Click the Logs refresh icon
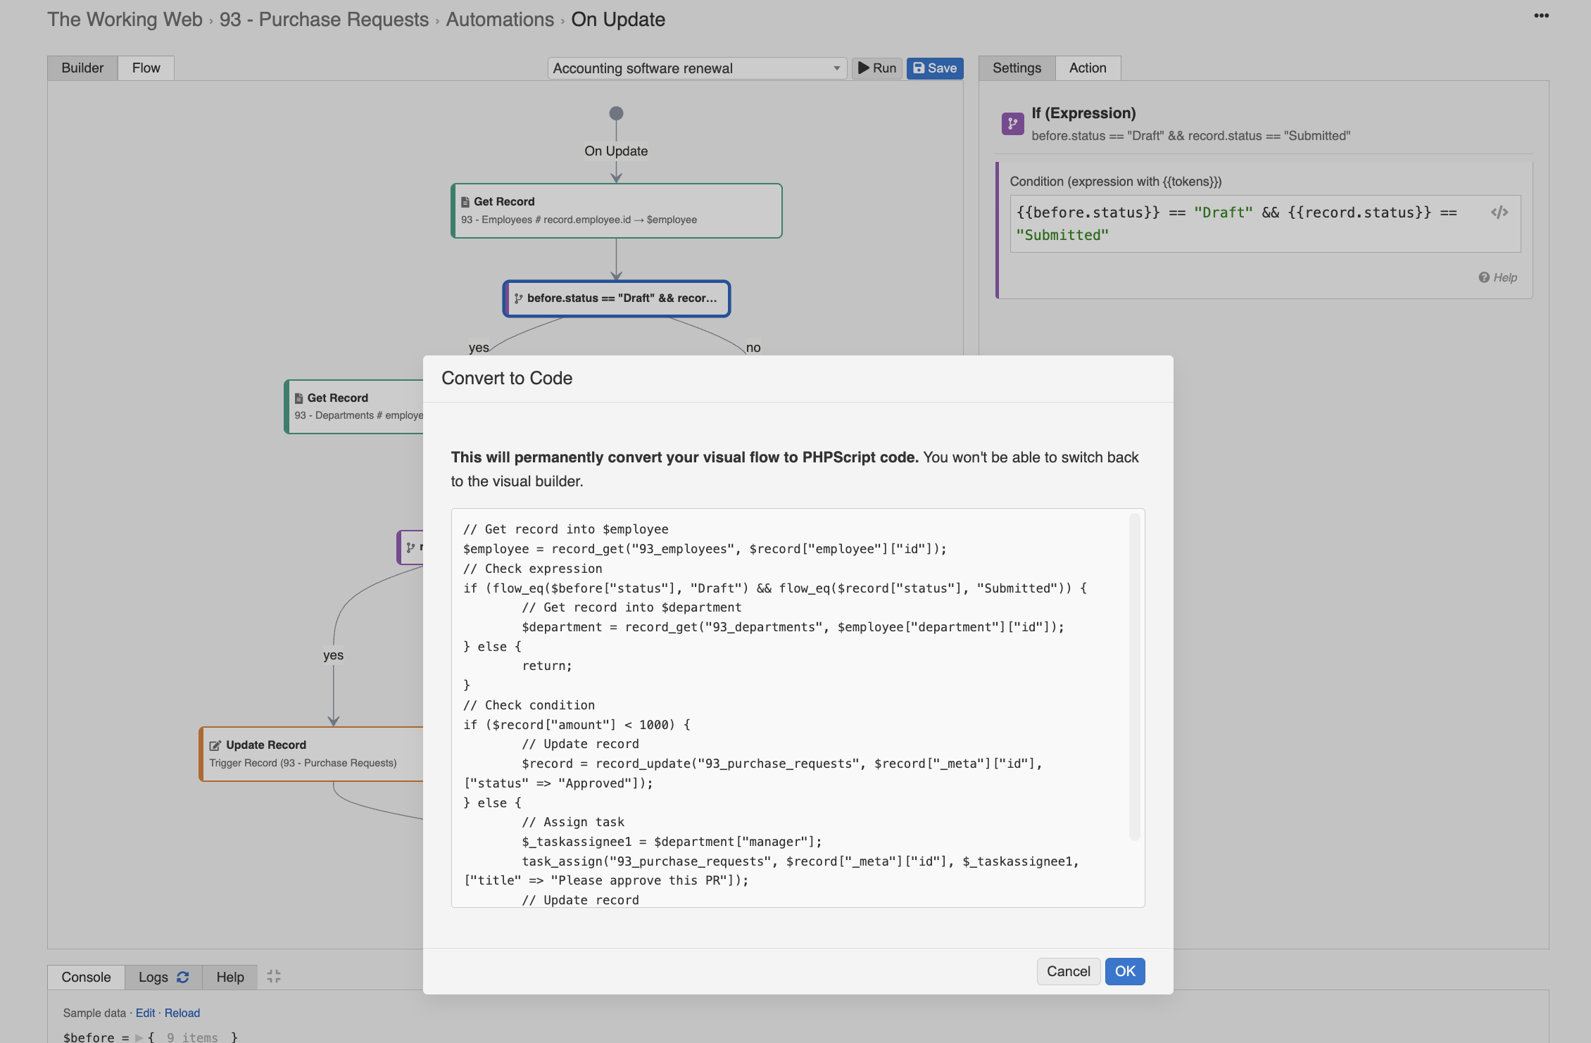1591x1043 pixels. click(x=183, y=977)
